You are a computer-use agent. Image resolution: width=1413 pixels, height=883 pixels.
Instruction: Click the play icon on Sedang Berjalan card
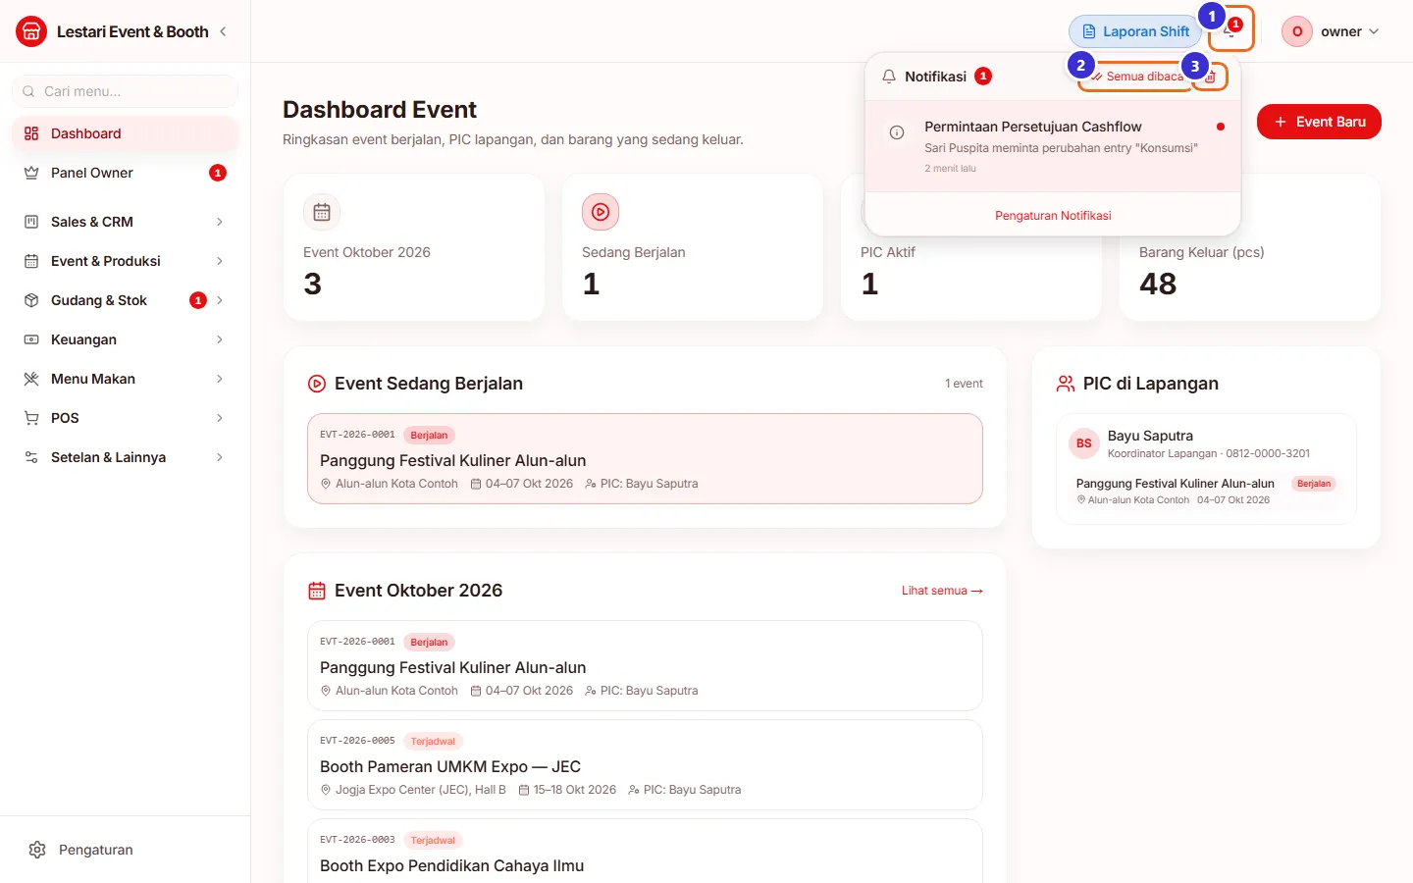601,212
